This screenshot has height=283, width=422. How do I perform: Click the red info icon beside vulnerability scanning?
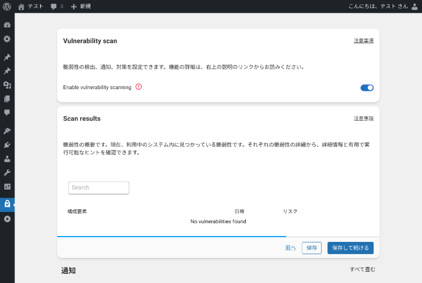(139, 87)
